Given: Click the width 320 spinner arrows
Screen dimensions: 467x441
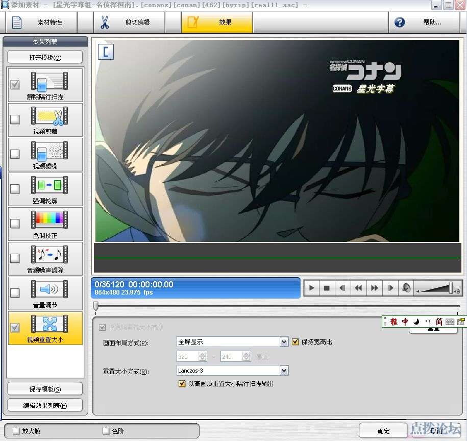Looking at the screenshot, I should (203, 356).
